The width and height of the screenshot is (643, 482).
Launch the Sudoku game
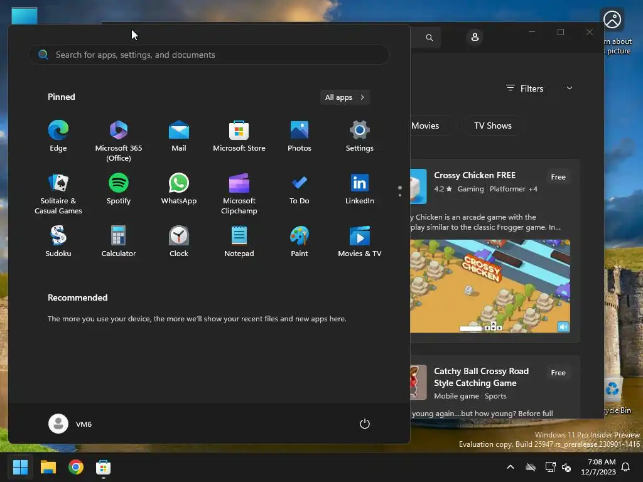[58, 242]
